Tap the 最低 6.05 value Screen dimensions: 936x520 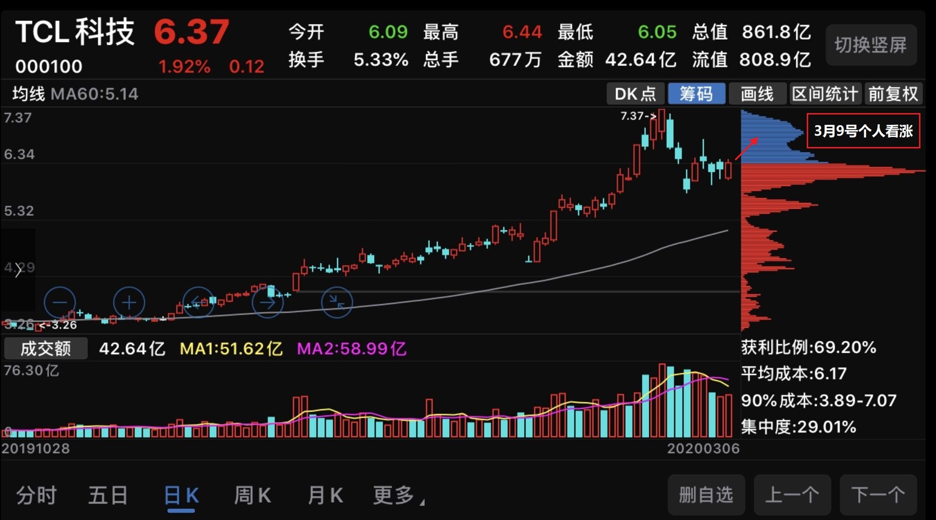[657, 32]
